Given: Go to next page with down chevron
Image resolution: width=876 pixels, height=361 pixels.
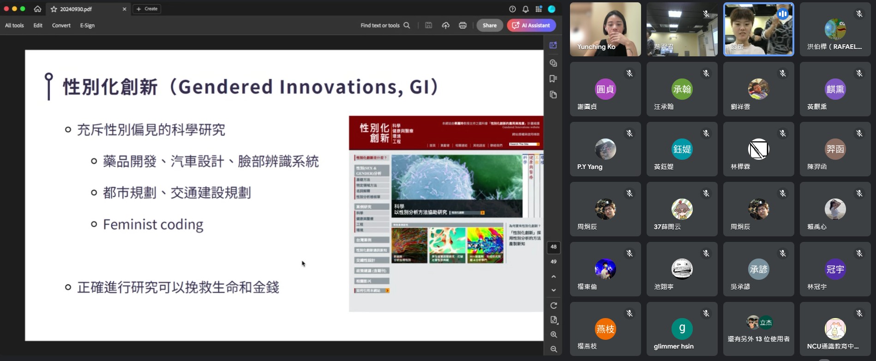Looking at the screenshot, I should point(553,290).
